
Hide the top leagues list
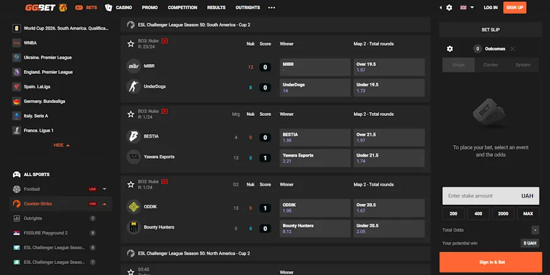point(61,145)
